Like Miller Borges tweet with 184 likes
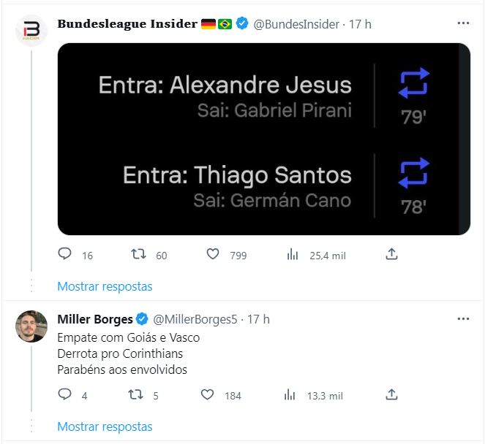The image size is (485, 444). (207, 394)
